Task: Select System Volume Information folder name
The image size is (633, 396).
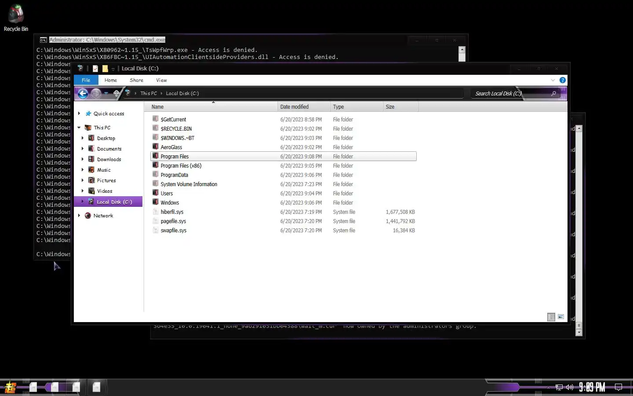Action: click(189, 184)
